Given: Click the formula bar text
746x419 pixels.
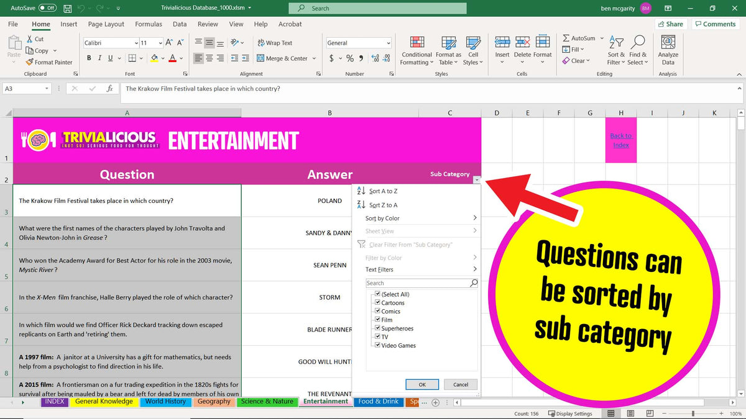Looking at the screenshot, I should [x=203, y=89].
